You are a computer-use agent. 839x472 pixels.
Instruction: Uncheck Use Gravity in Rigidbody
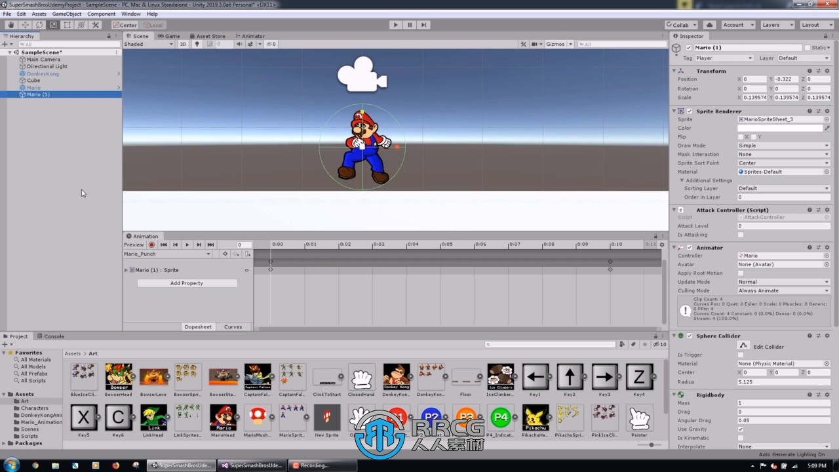(x=741, y=429)
